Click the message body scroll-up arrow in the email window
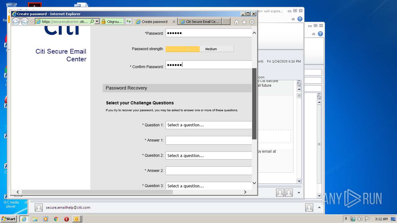The width and height of the screenshot is (397, 223). (x=299, y=90)
